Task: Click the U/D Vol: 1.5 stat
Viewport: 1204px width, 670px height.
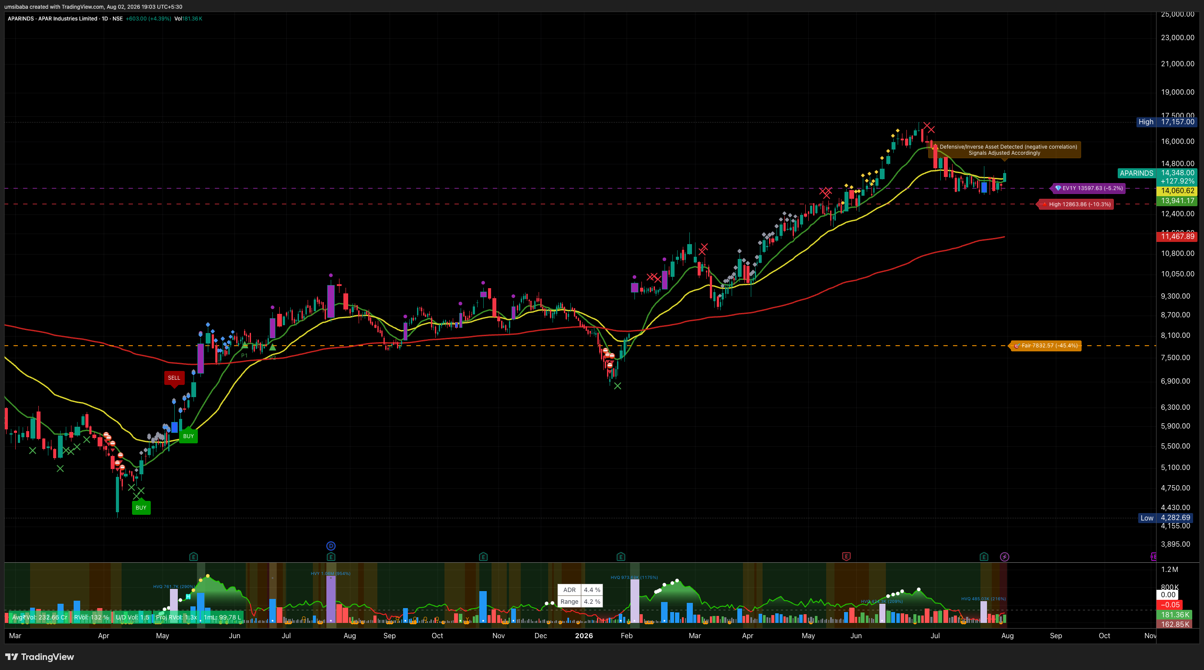Action: coord(132,617)
